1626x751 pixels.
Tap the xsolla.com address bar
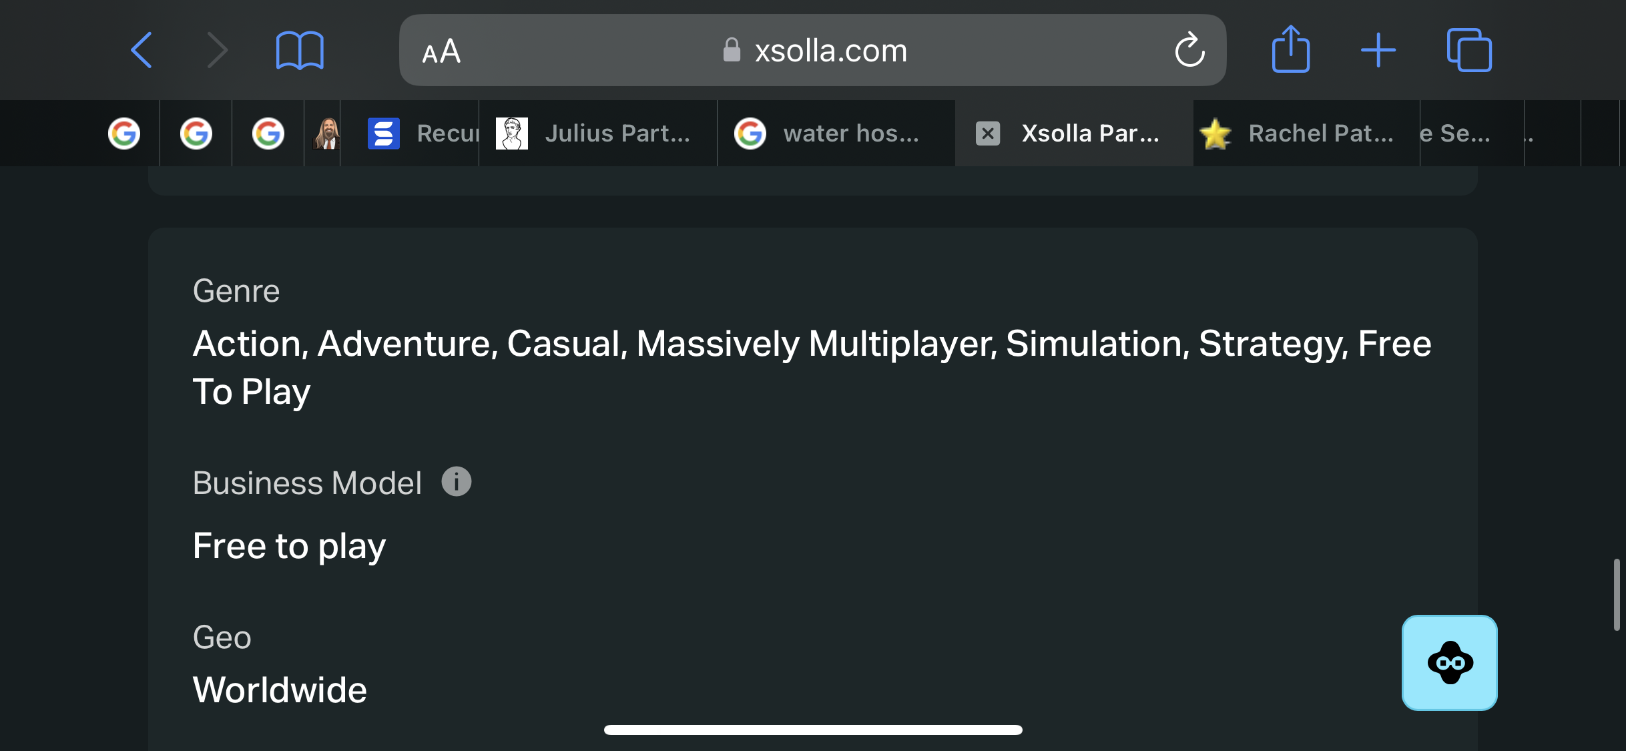click(812, 50)
